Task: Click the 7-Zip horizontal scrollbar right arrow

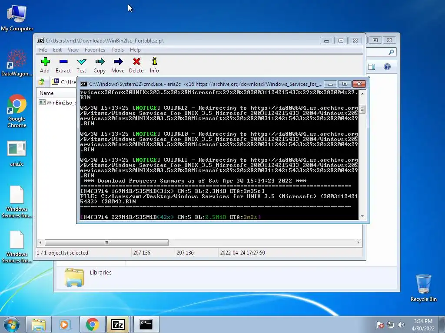Action: pyautogui.click(x=358, y=242)
